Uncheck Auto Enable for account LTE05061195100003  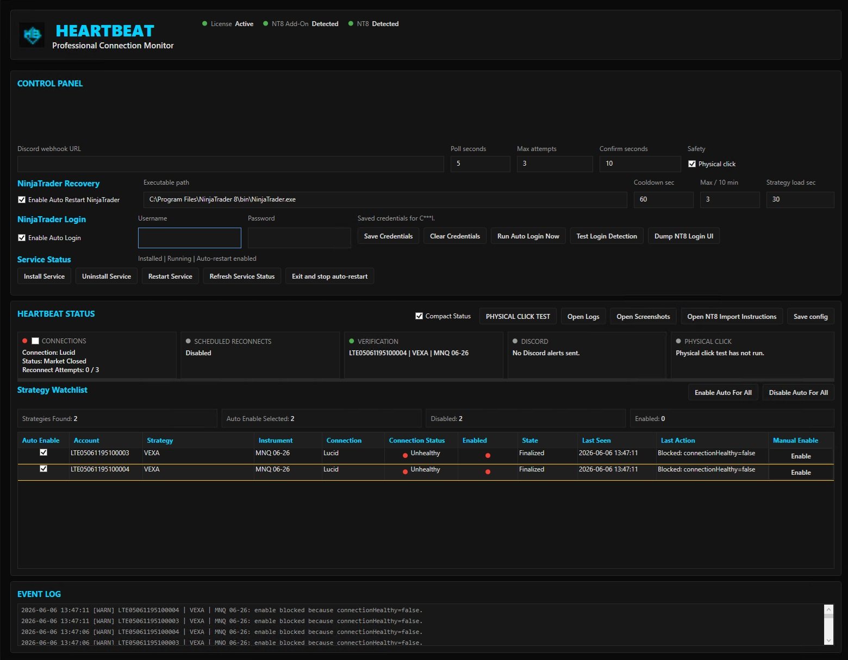click(x=43, y=452)
